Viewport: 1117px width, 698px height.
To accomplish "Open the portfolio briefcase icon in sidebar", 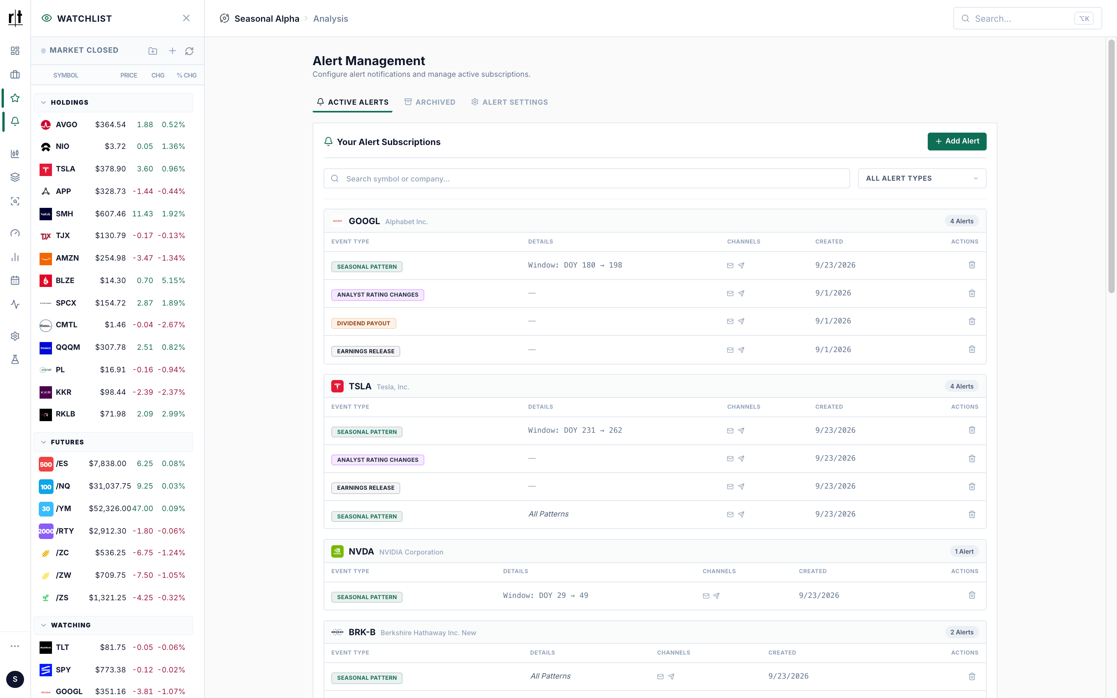I will pos(15,74).
